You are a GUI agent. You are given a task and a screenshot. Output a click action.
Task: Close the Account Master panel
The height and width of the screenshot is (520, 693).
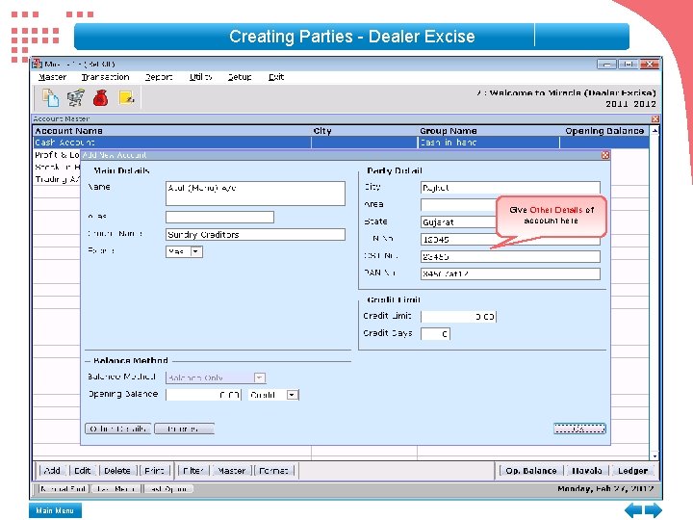655,119
